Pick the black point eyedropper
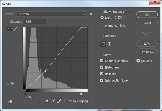Image resolution: width=162 pixels, height=111 pixels. point(46,101)
